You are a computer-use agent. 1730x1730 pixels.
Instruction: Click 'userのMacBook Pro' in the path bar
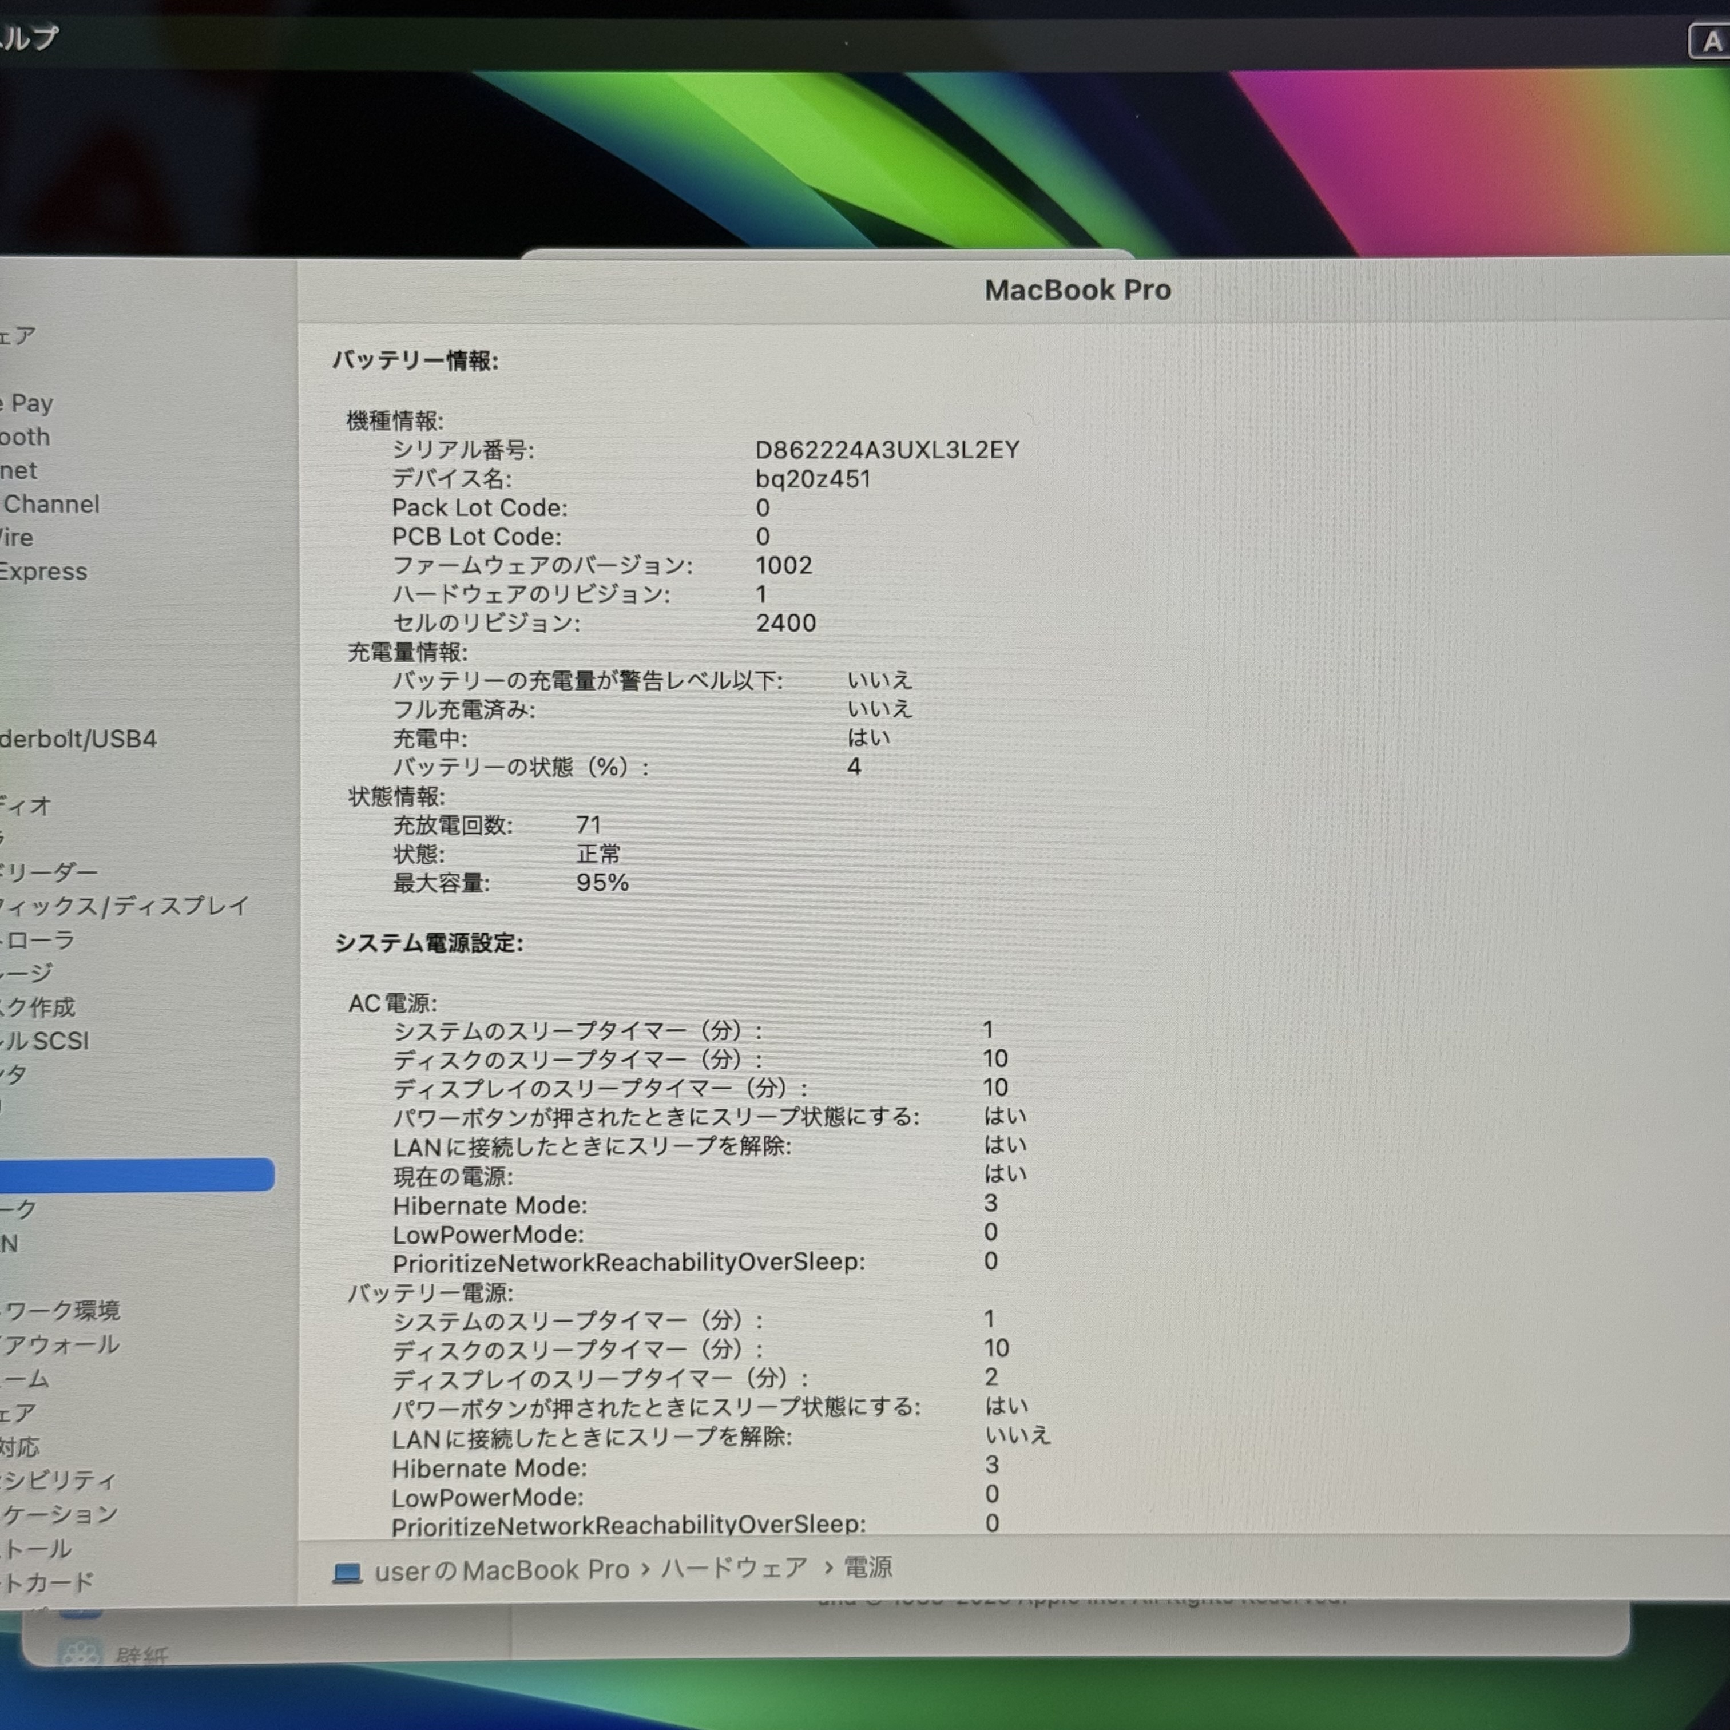pyautogui.click(x=502, y=1570)
